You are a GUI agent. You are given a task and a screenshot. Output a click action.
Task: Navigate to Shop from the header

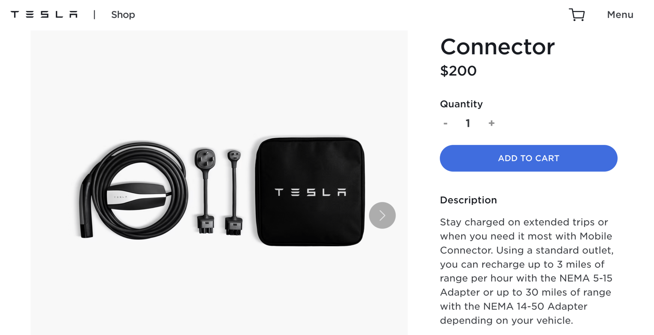123,15
